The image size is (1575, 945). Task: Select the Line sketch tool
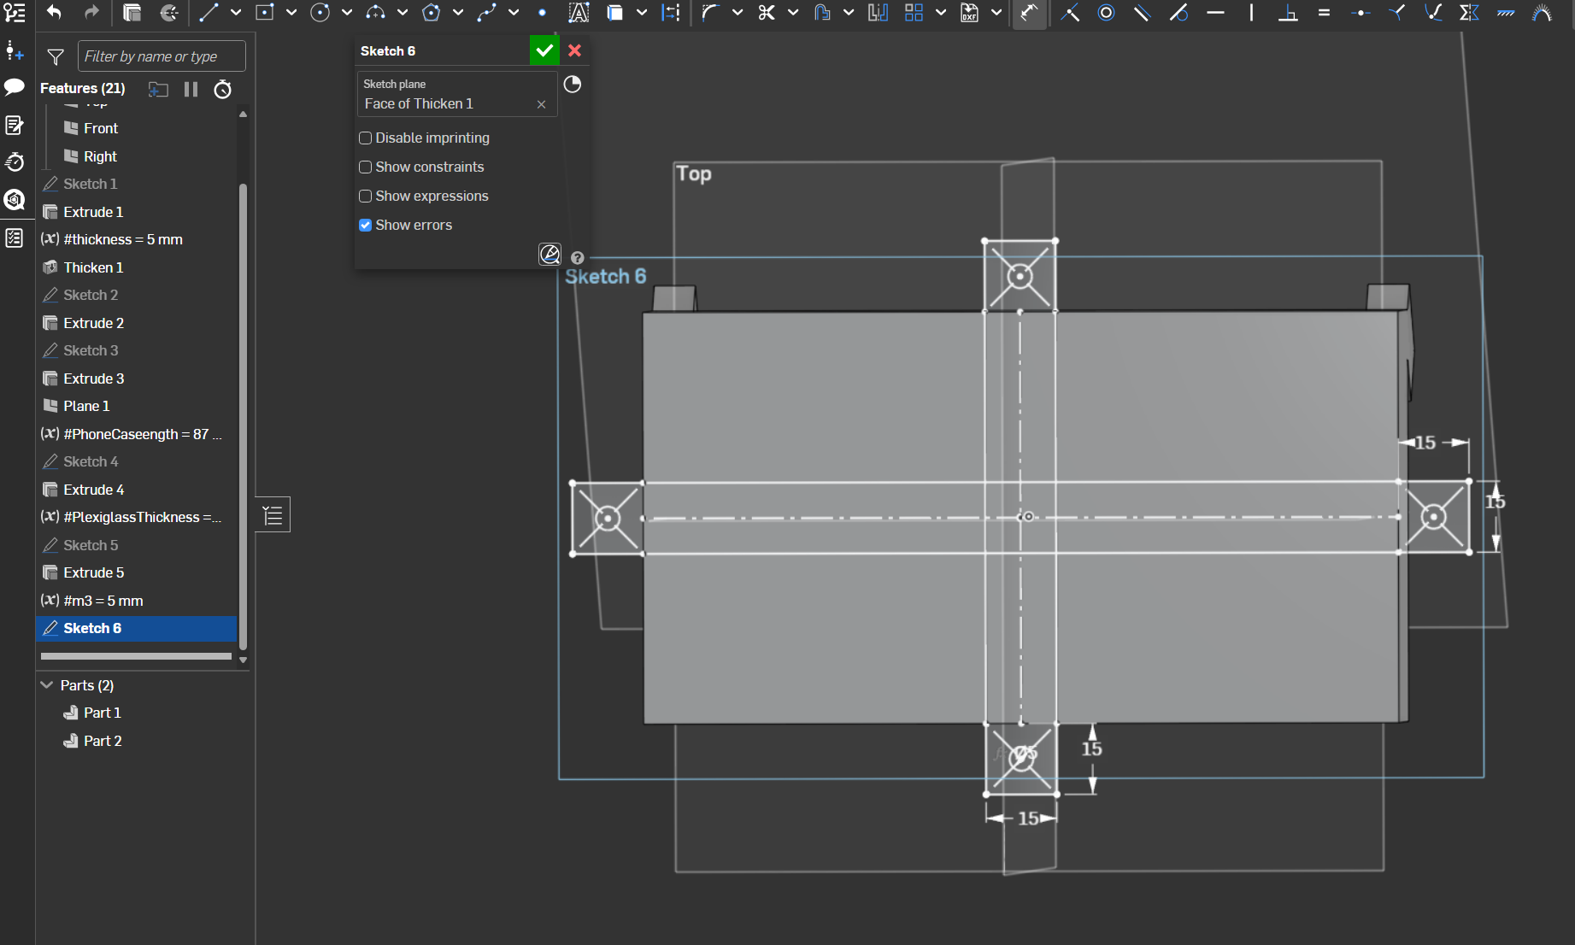click(x=209, y=13)
